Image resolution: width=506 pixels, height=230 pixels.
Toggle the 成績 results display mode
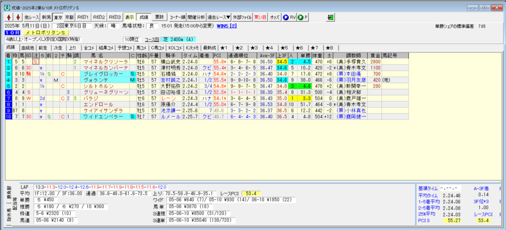tap(143, 17)
